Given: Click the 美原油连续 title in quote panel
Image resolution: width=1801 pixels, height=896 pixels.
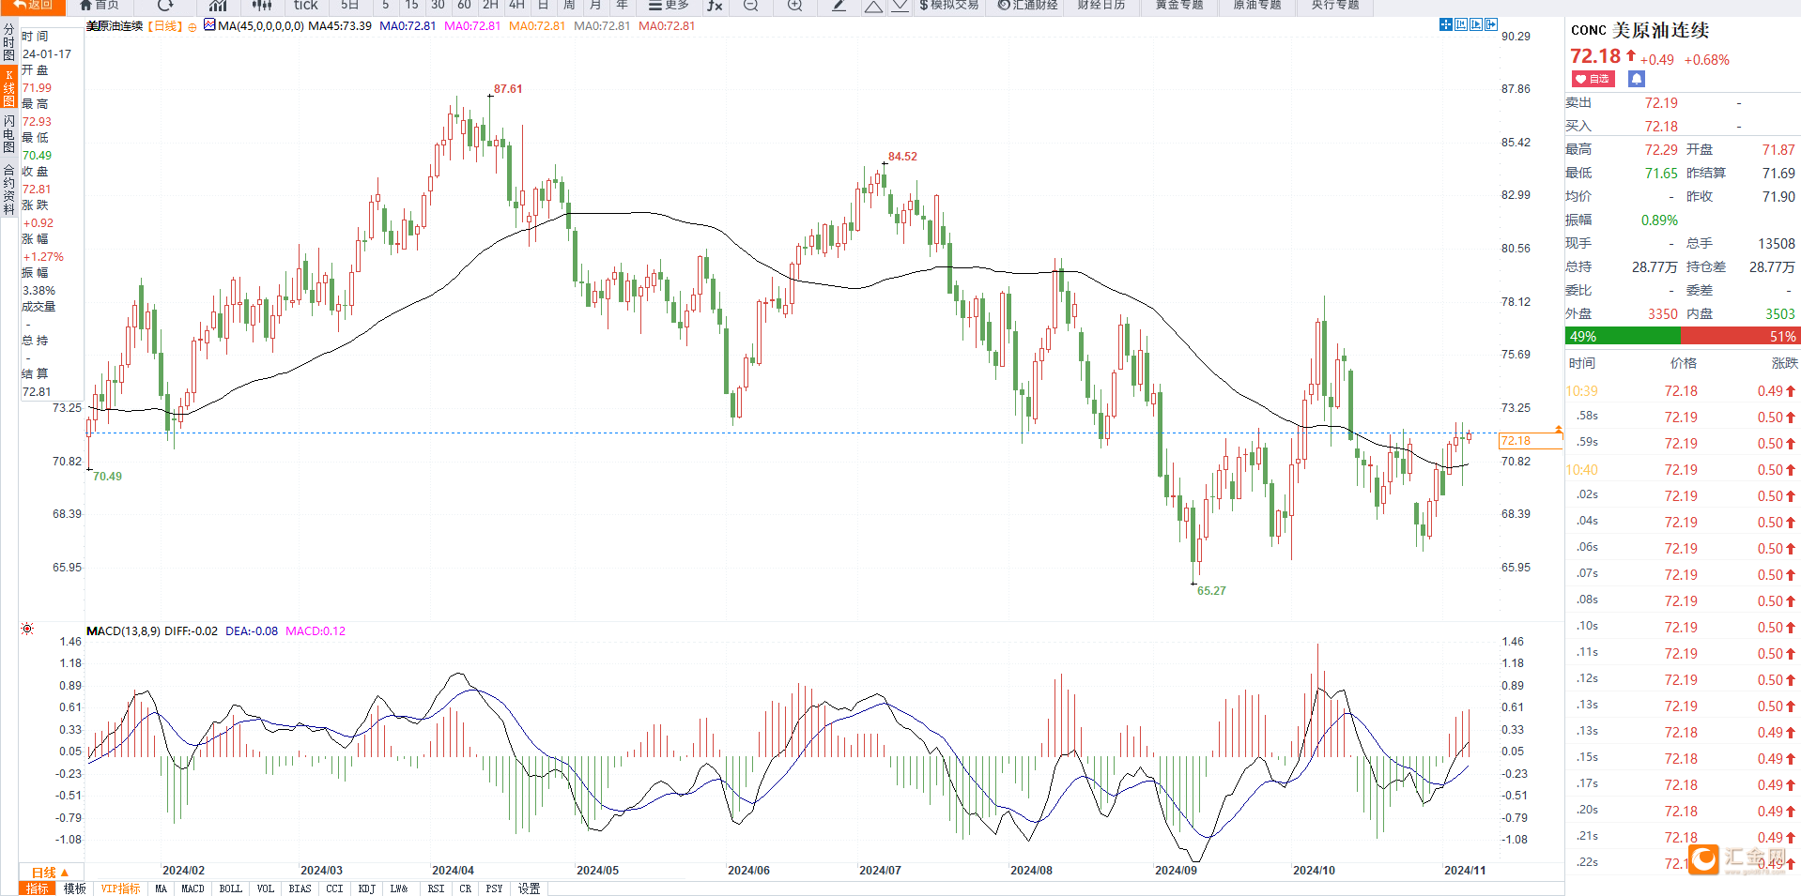Looking at the screenshot, I should point(1660,30).
